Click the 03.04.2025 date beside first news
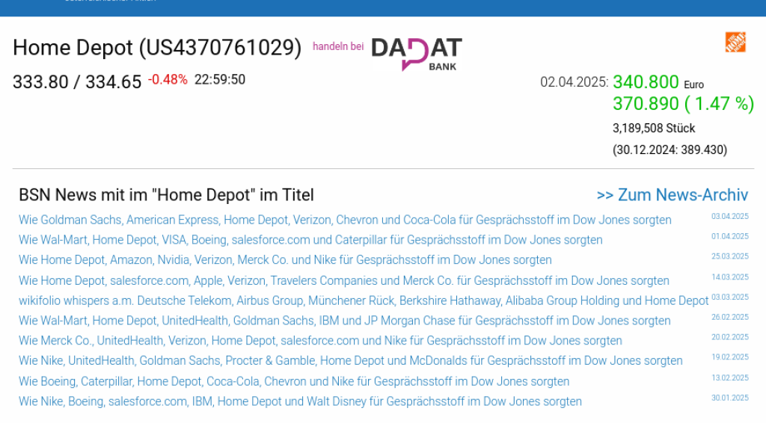The image size is (766, 423). tap(729, 216)
